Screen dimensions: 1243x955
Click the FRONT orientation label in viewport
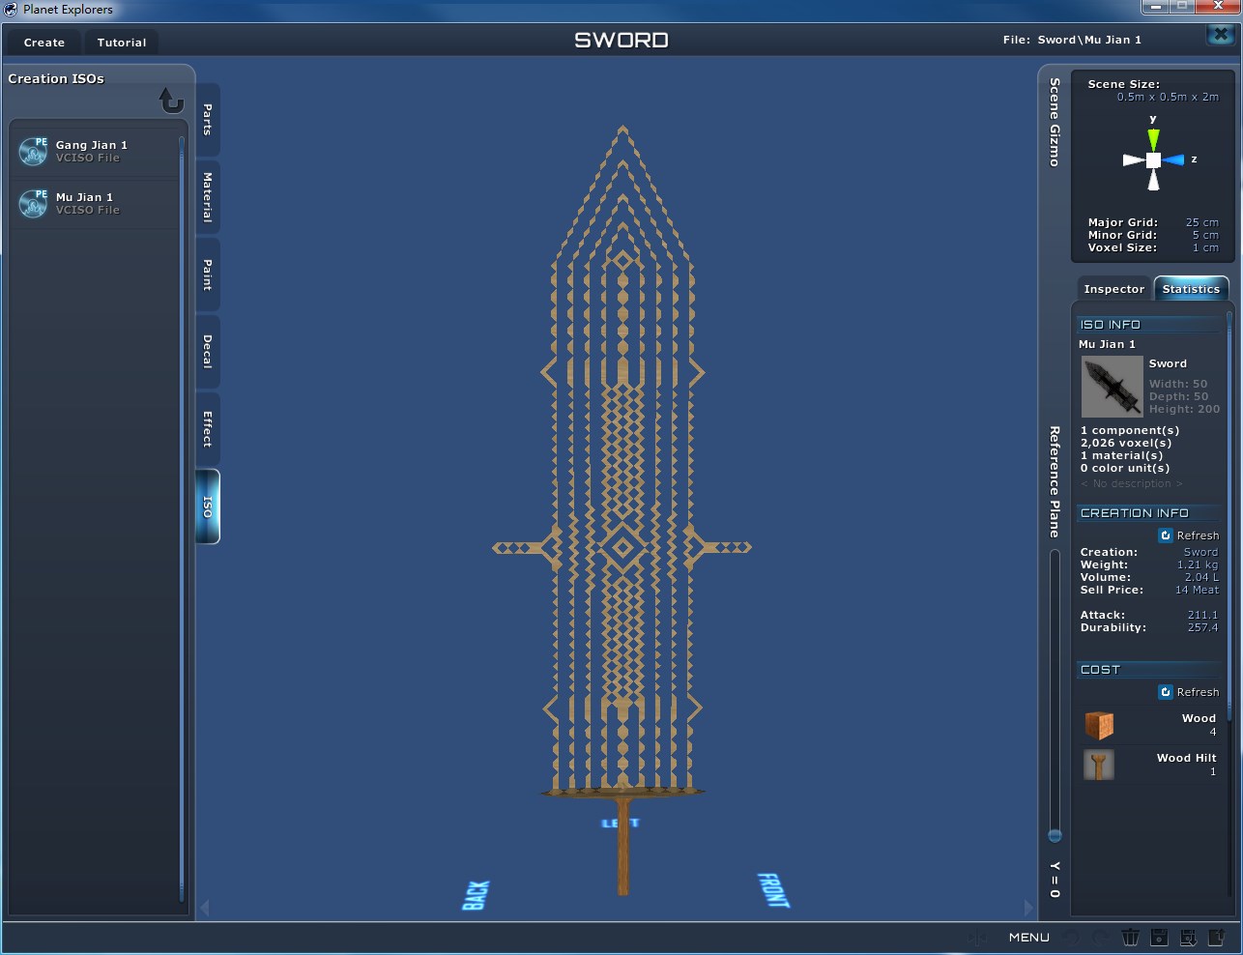tap(773, 890)
